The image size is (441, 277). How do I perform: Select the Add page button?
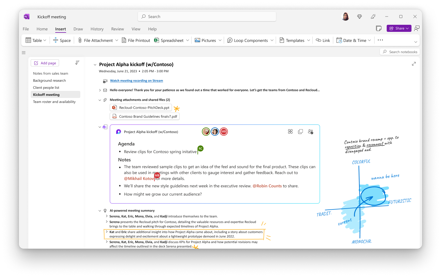45,63
